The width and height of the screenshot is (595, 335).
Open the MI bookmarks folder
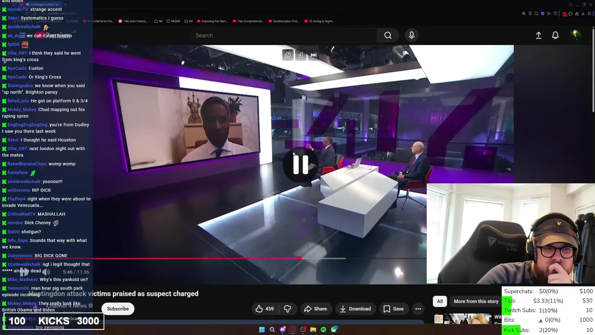click(159, 21)
